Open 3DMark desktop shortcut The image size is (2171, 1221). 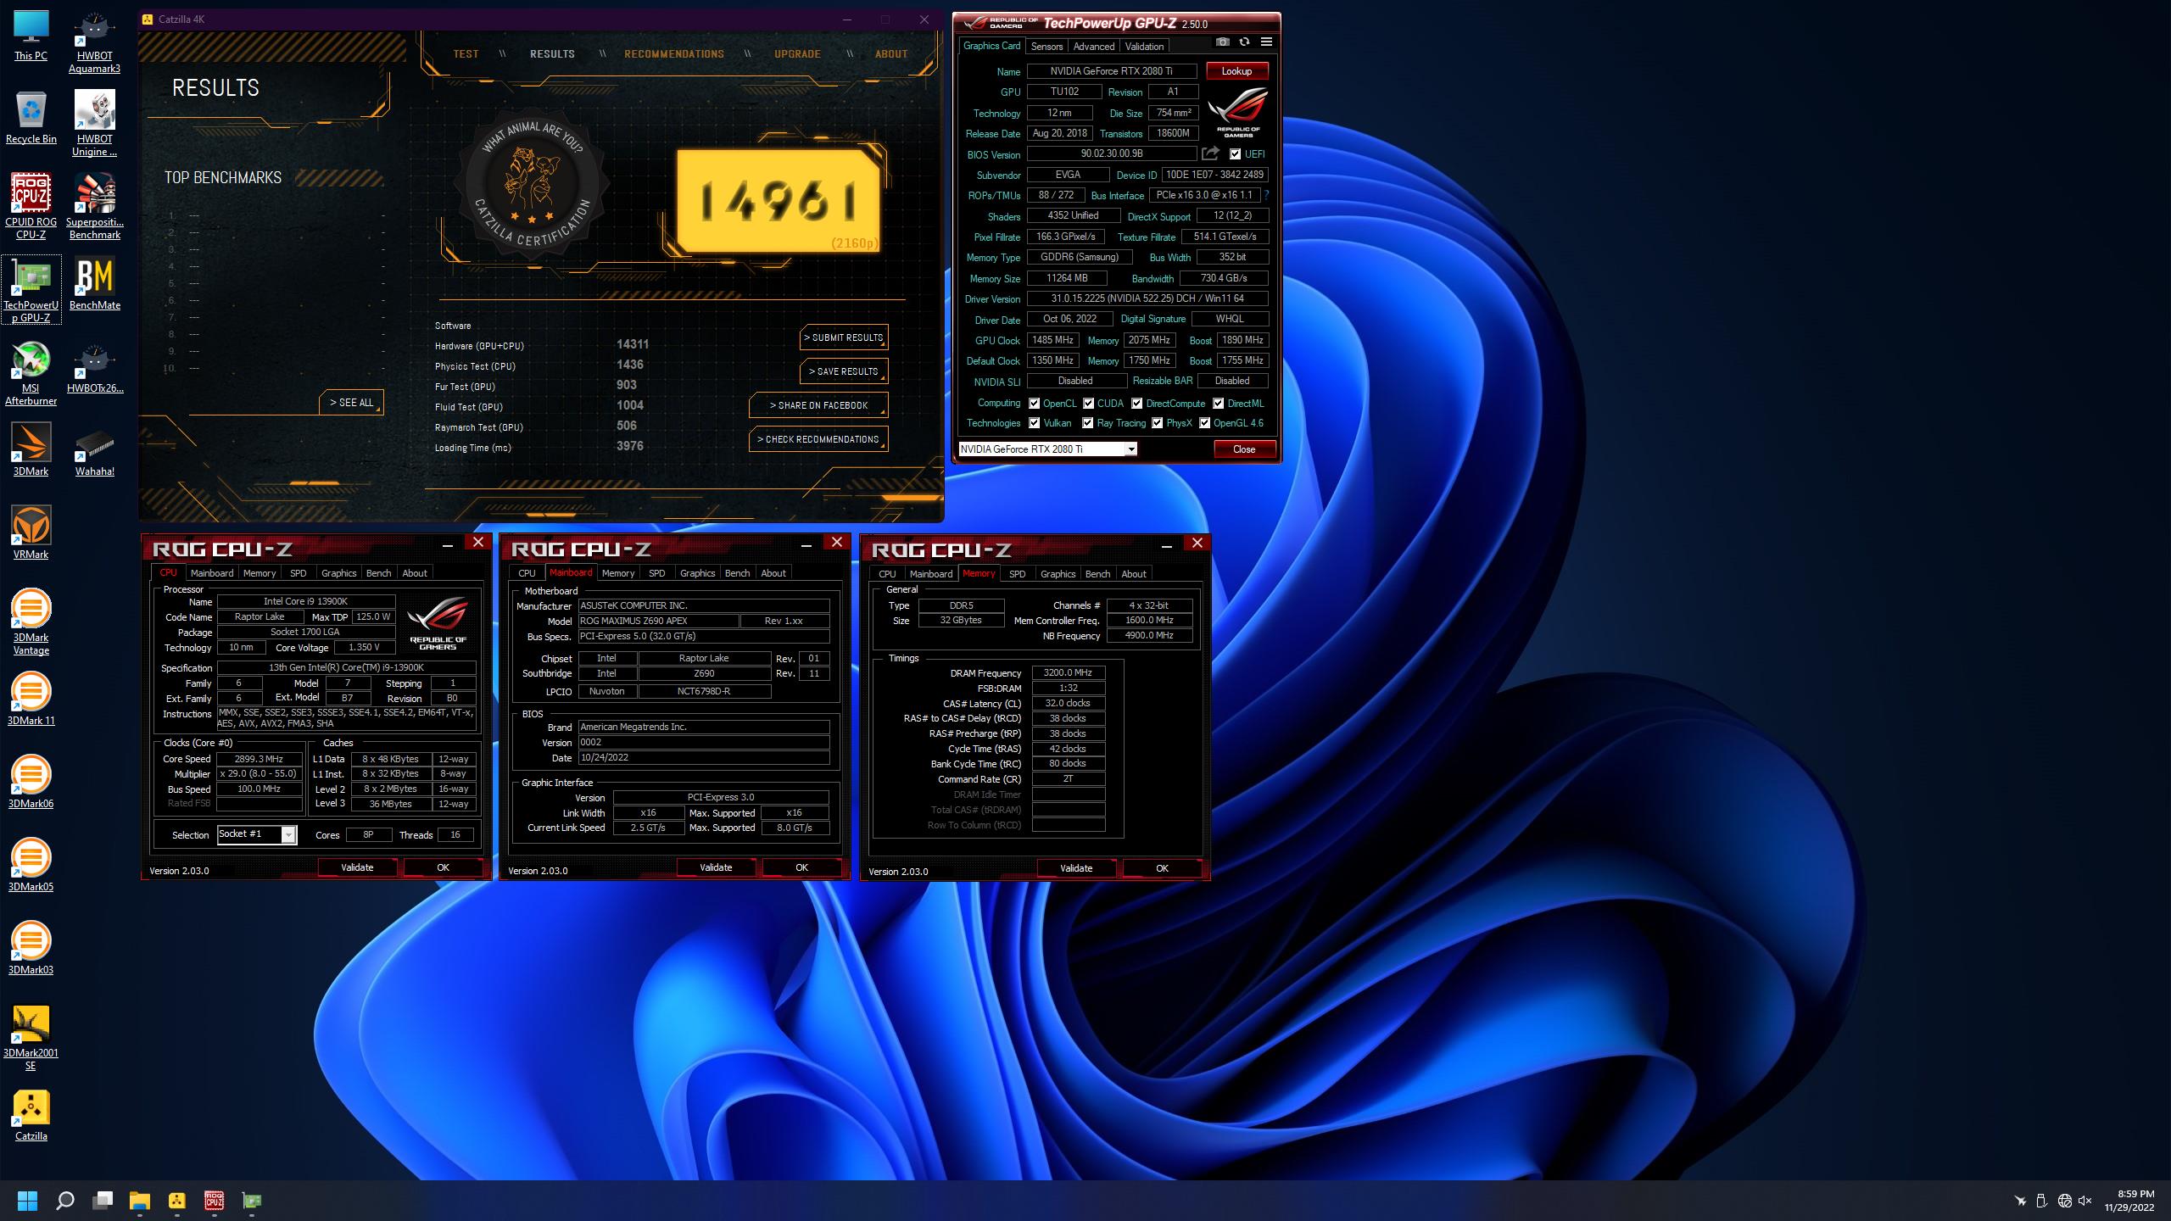tap(31, 450)
